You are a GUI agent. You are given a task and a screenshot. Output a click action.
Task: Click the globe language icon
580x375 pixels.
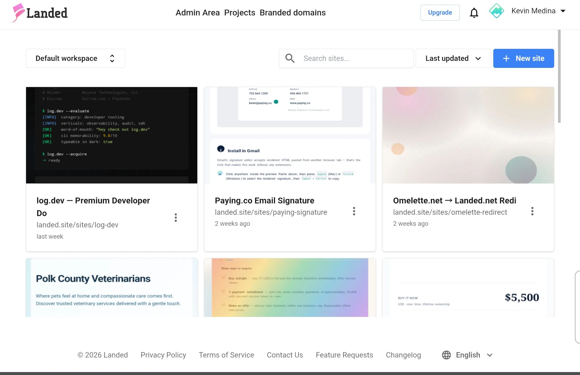(447, 355)
